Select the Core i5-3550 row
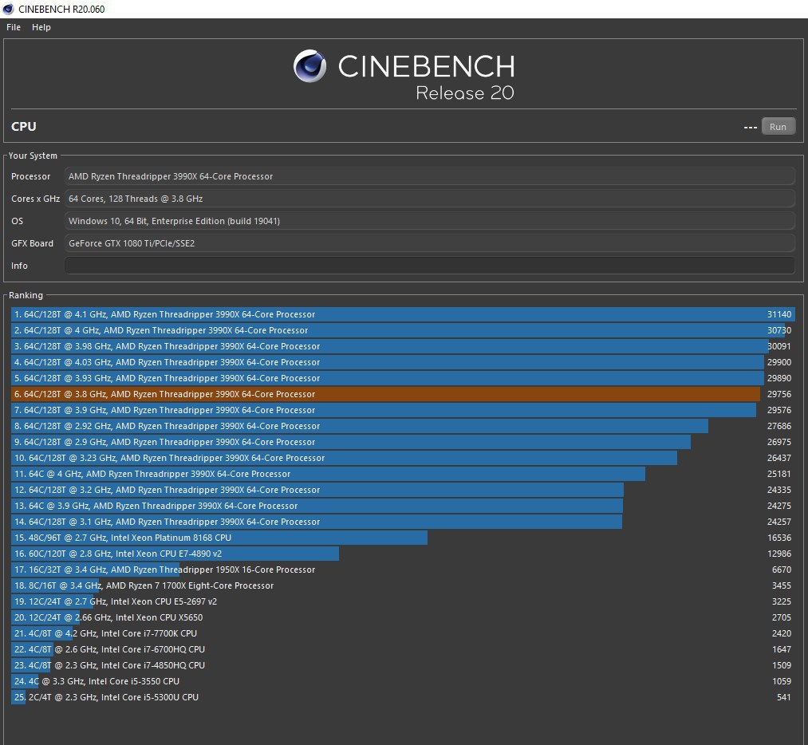Viewport: 808px width, 745px height. (403, 682)
